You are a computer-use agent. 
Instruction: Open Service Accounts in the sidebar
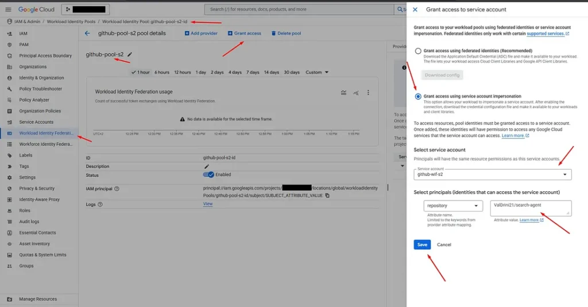click(36, 122)
